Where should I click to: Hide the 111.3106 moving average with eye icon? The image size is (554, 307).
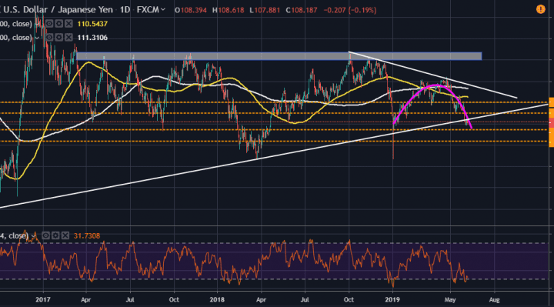pyautogui.click(x=49, y=37)
